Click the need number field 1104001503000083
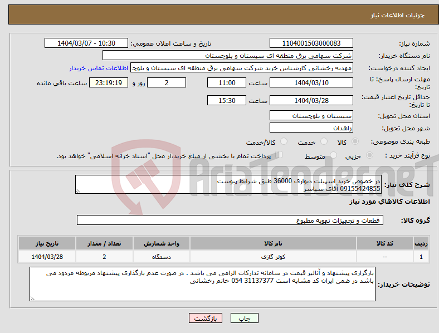The width and height of the screenshot is (439, 333). coord(311,43)
